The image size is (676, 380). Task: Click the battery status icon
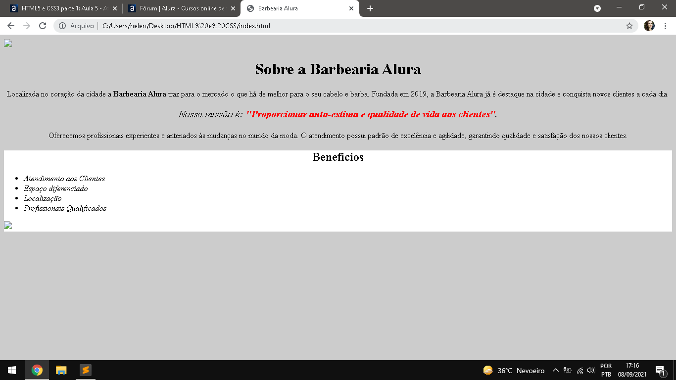[568, 370]
